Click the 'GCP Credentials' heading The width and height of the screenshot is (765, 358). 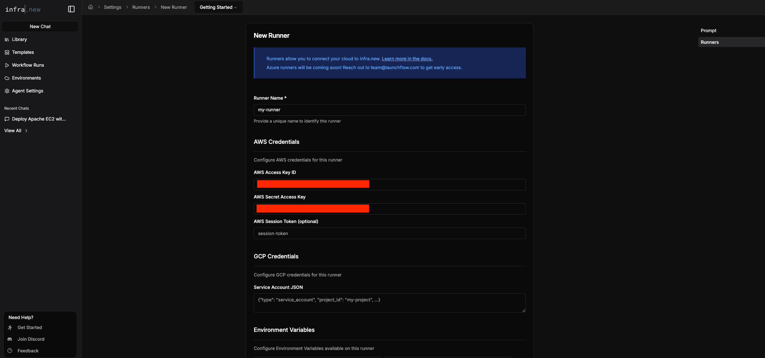[x=276, y=256]
